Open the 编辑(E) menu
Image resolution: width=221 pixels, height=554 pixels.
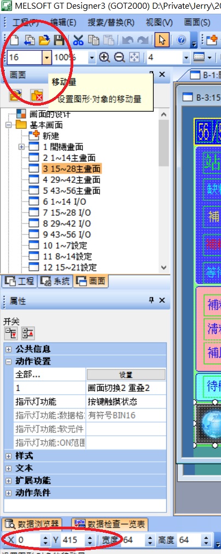point(63,23)
